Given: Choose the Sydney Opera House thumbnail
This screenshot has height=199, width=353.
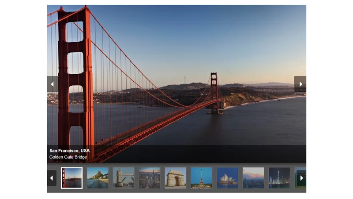Looking at the screenshot, I should click(x=227, y=178).
